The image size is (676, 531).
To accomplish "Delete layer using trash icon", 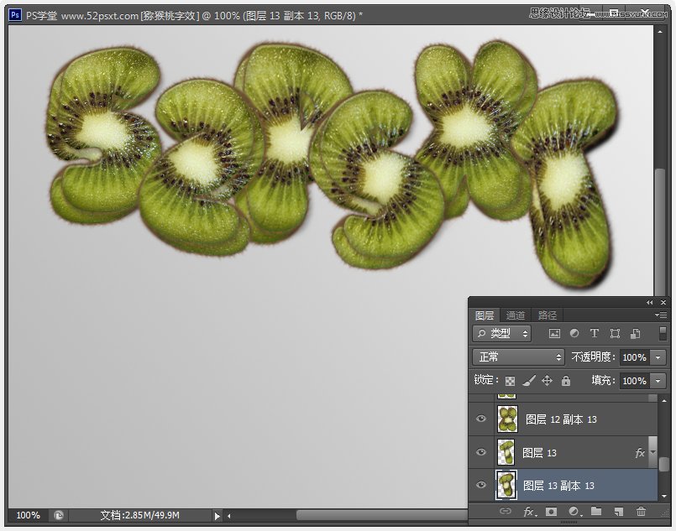I will coord(641,512).
